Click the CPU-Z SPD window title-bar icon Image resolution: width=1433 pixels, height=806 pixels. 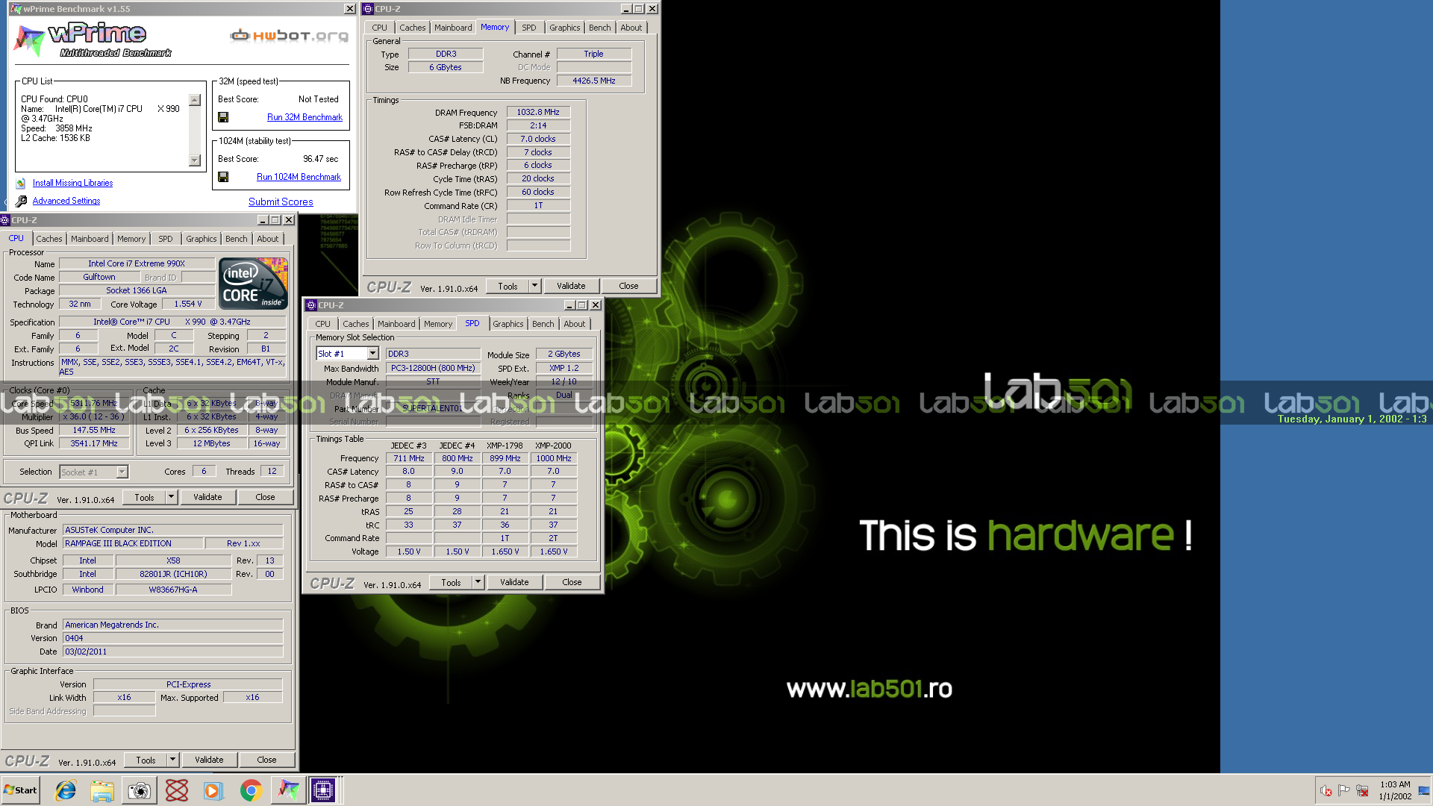point(311,305)
